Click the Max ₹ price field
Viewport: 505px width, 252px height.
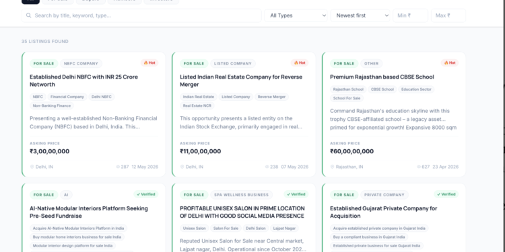click(448, 15)
